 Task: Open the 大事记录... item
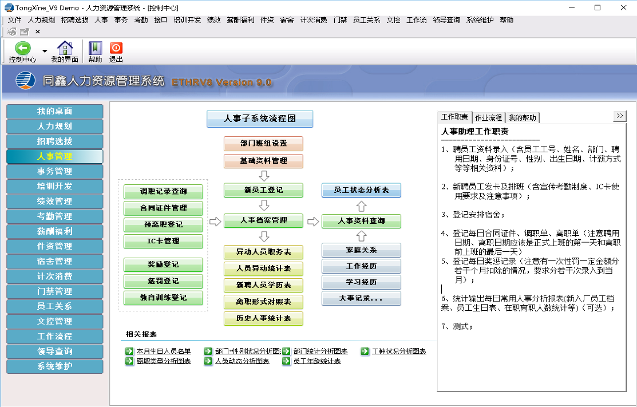pos(361,299)
